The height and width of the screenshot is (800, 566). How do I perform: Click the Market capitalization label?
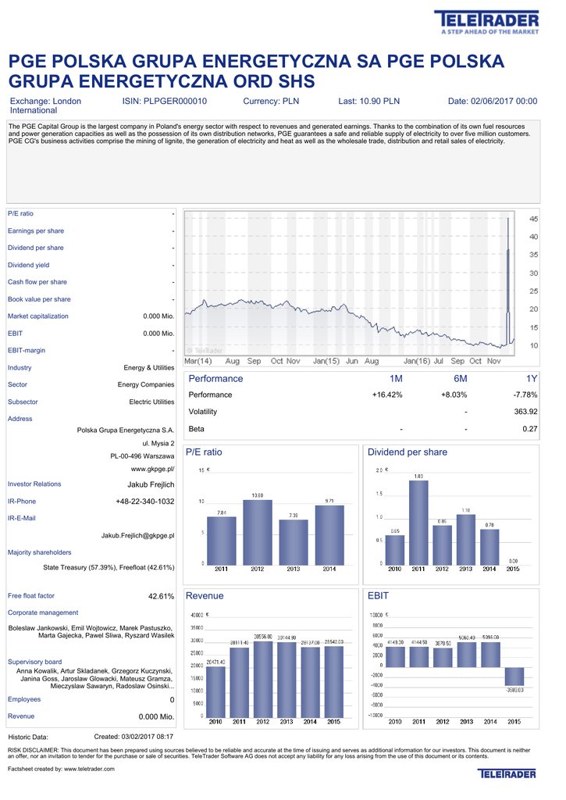pyautogui.click(x=38, y=316)
